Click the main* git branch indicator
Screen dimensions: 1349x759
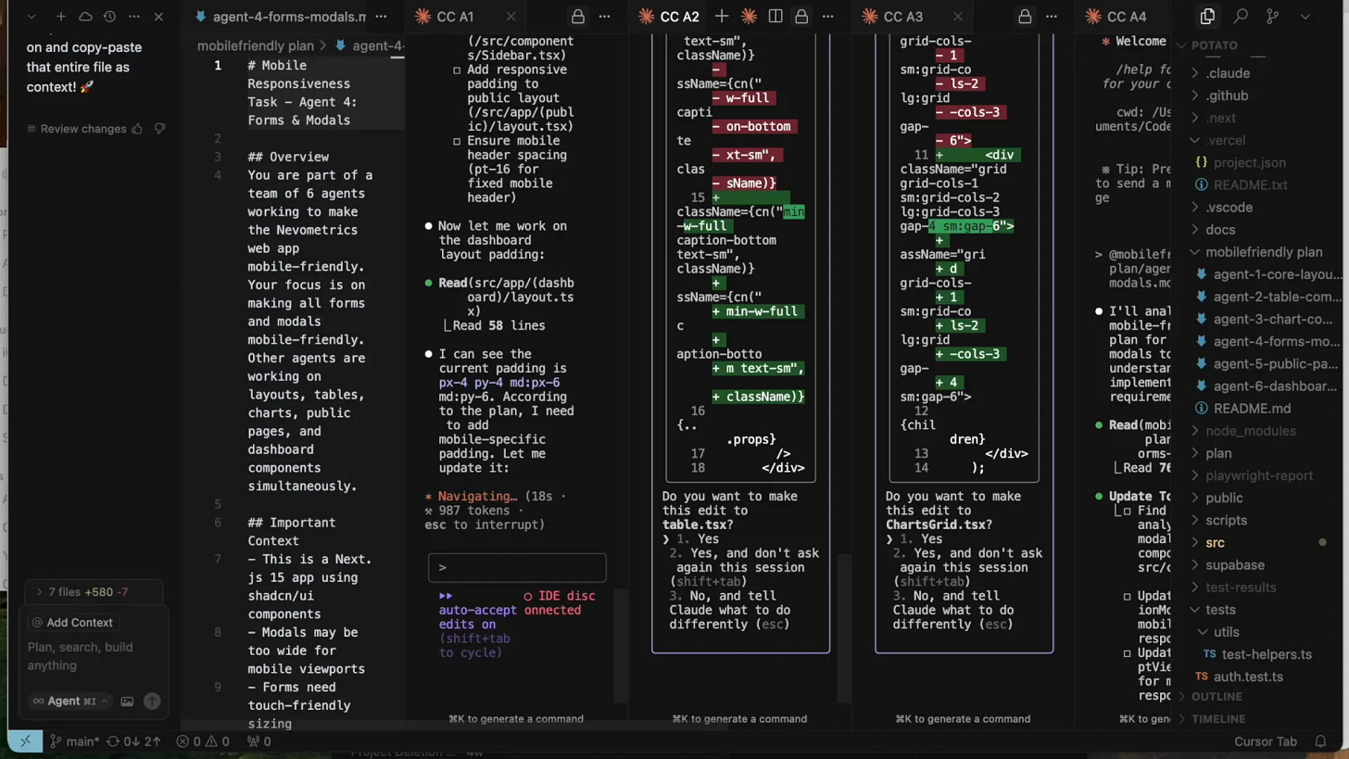click(74, 741)
